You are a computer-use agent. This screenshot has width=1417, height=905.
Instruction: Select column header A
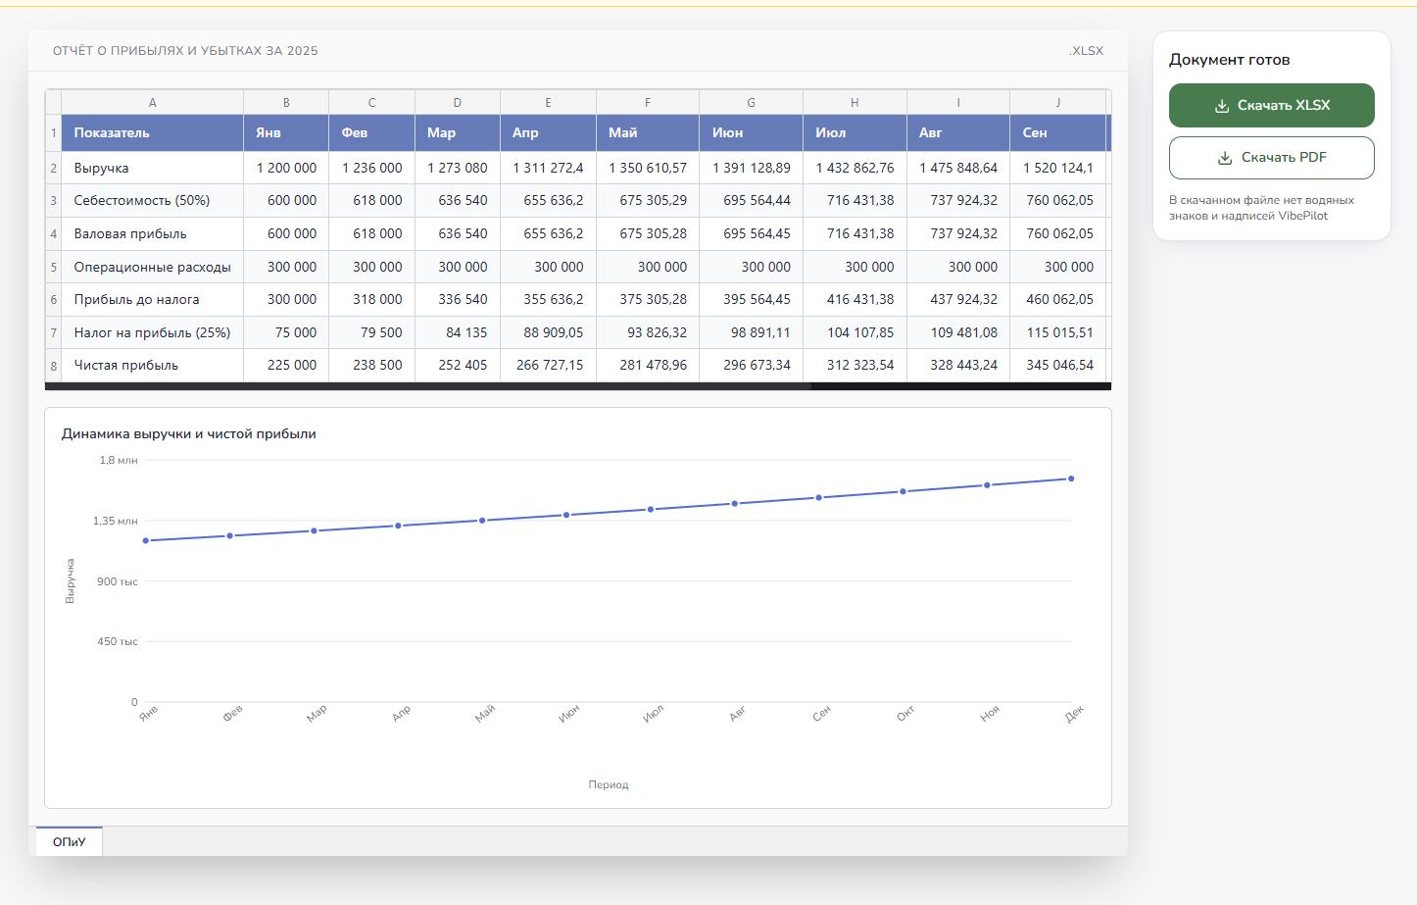pos(152,102)
